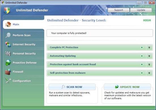Click the Complete PC Protection label
The height and width of the screenshot is (110, 156).
pyautogui.click(x=64, y=47)
